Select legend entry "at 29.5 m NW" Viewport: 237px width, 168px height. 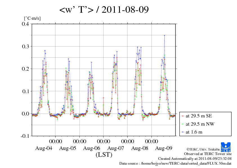pos(200,124)
